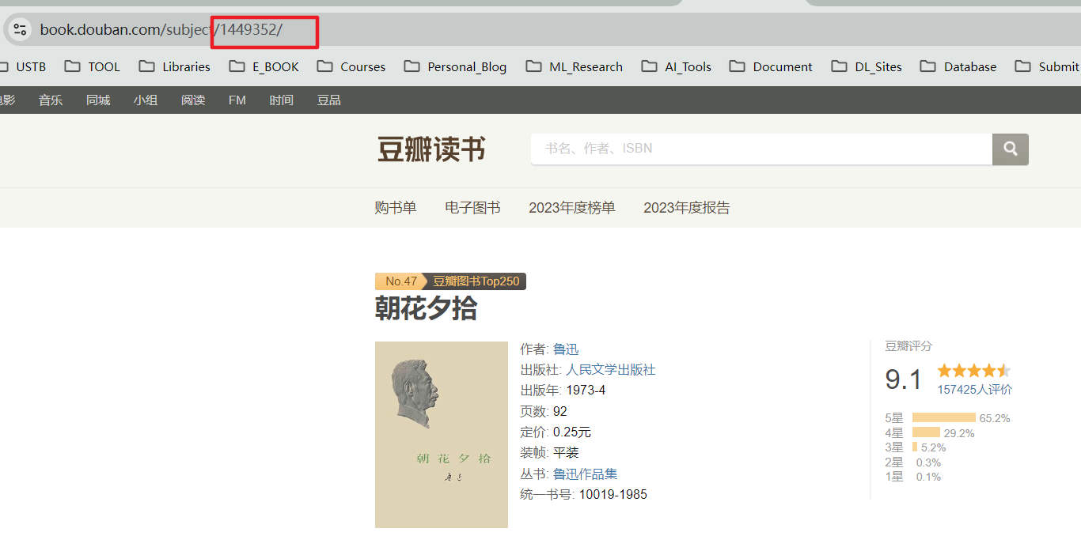1081x551 pixels.
Task: Open the TOOL bookmark folder
Action: [x=93, y=66]
